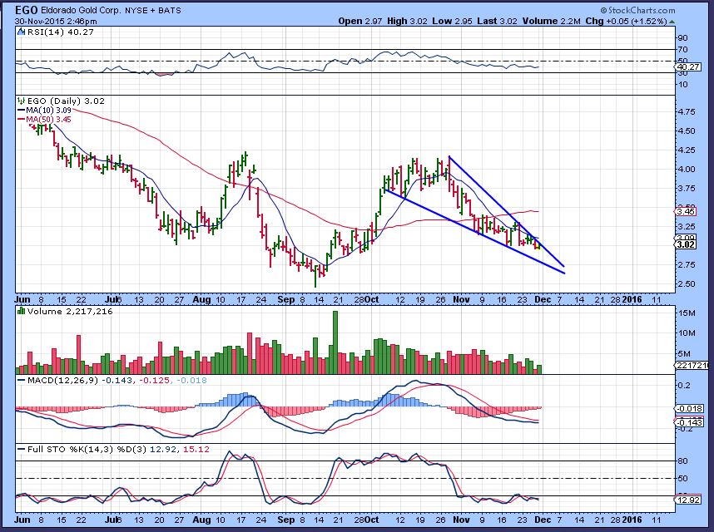Click the tallest green volume bar near Sep 21
This screenshot has width=714, height=532.
pyautogui.click(x=335, y=342)
